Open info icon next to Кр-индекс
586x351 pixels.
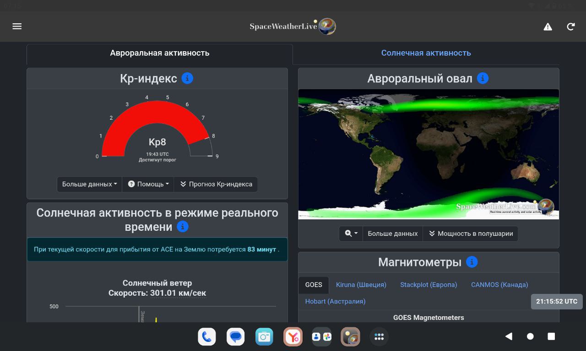187,78
